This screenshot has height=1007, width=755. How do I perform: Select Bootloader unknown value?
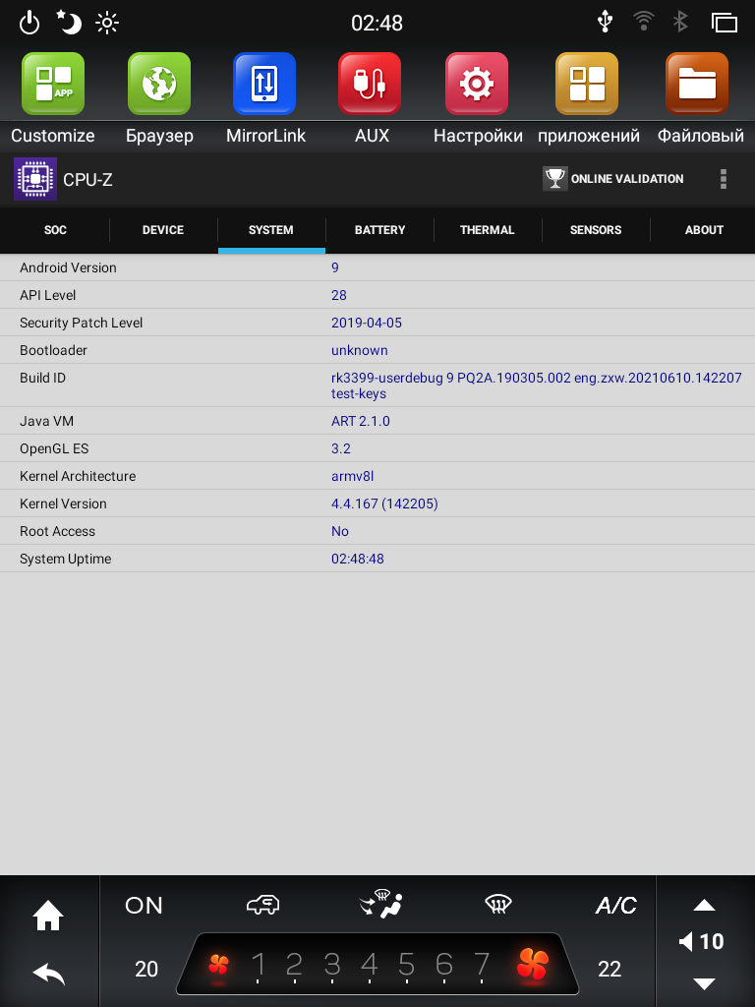(x=360, y=351)
